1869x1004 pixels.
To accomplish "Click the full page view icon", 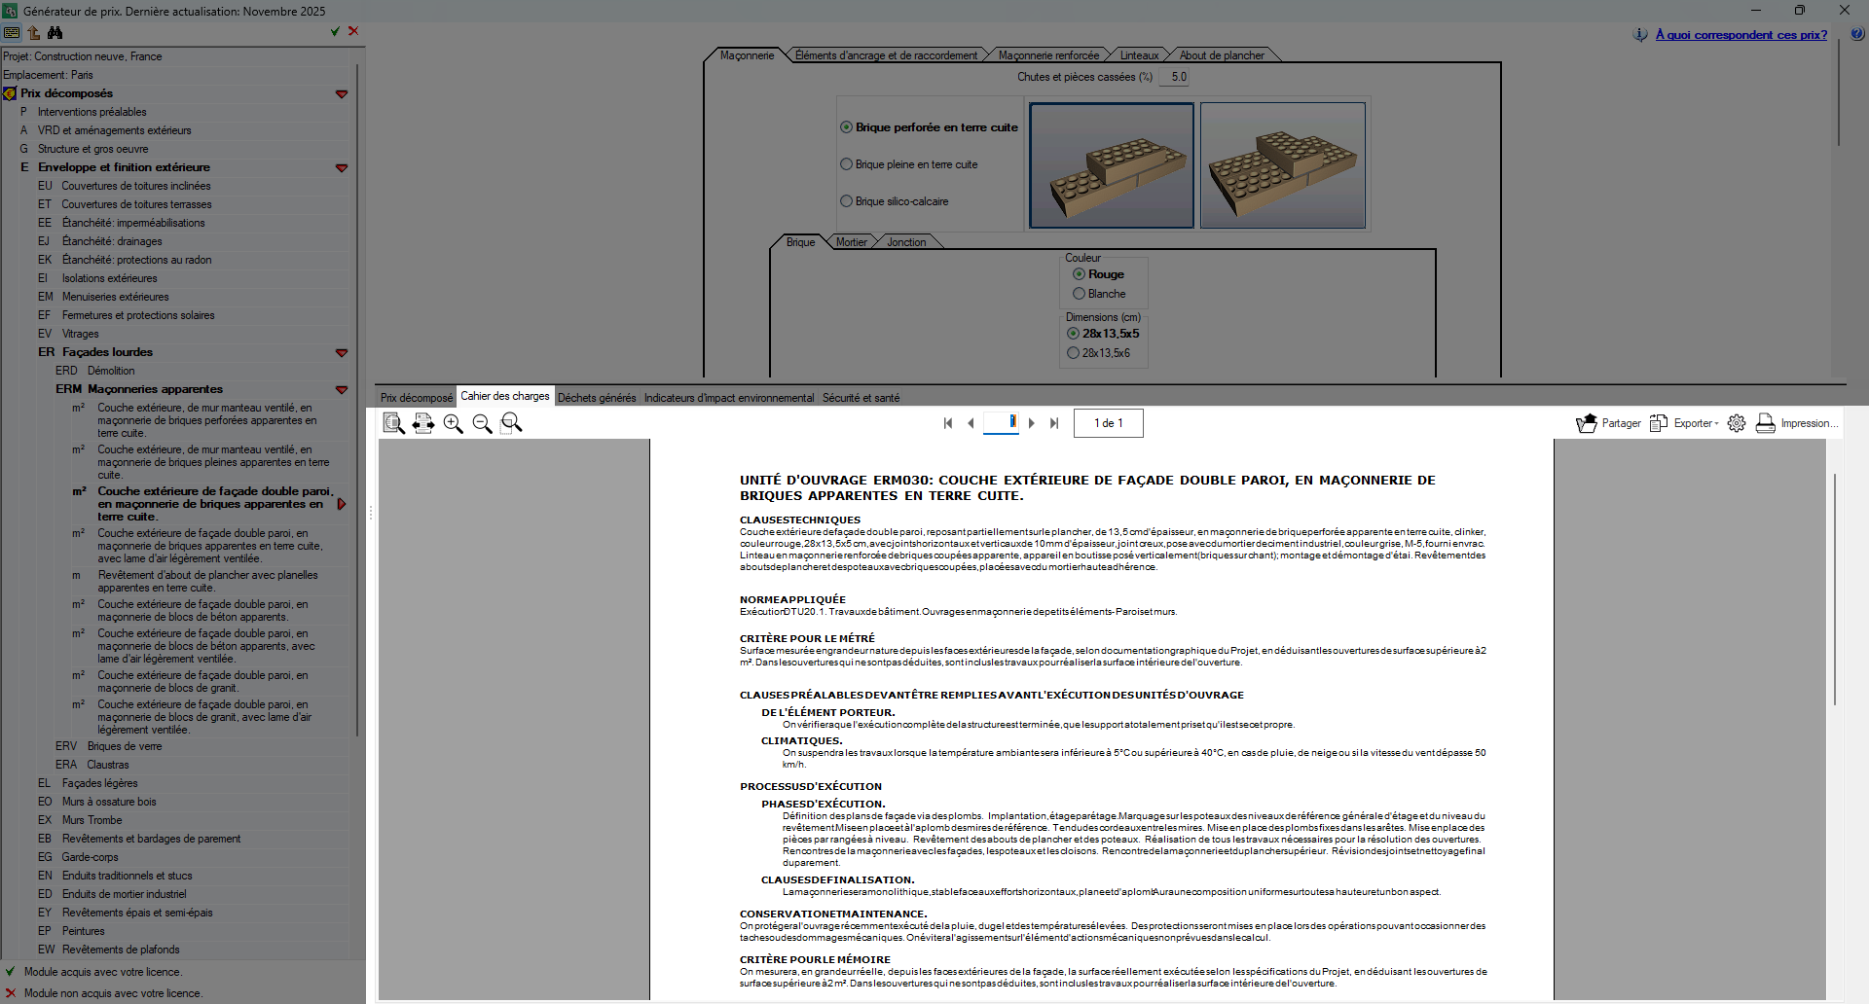I will coord(394,423).
